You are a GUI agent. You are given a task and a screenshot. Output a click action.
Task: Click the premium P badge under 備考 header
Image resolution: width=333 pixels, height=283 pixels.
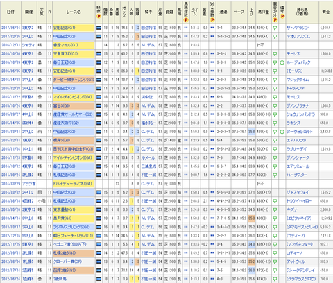[282, 16]
